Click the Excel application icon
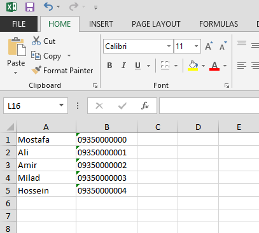The height and width of the screenshot is (233, 259). 11,7
